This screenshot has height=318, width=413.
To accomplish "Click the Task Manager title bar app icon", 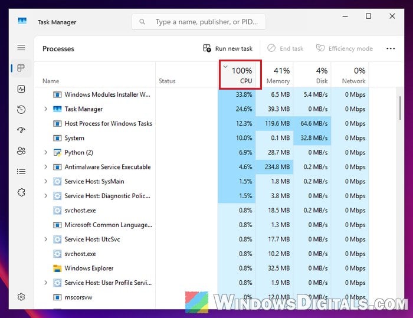I will pyautogui.click(x=22, y=21).
